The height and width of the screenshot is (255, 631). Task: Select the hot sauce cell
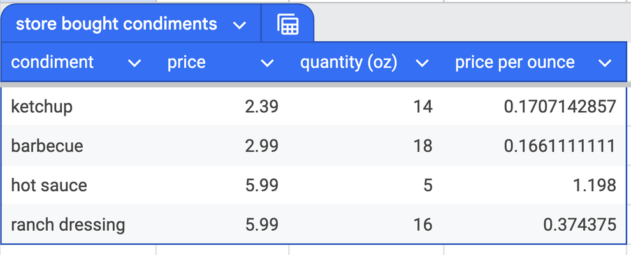tap(49, 186)
